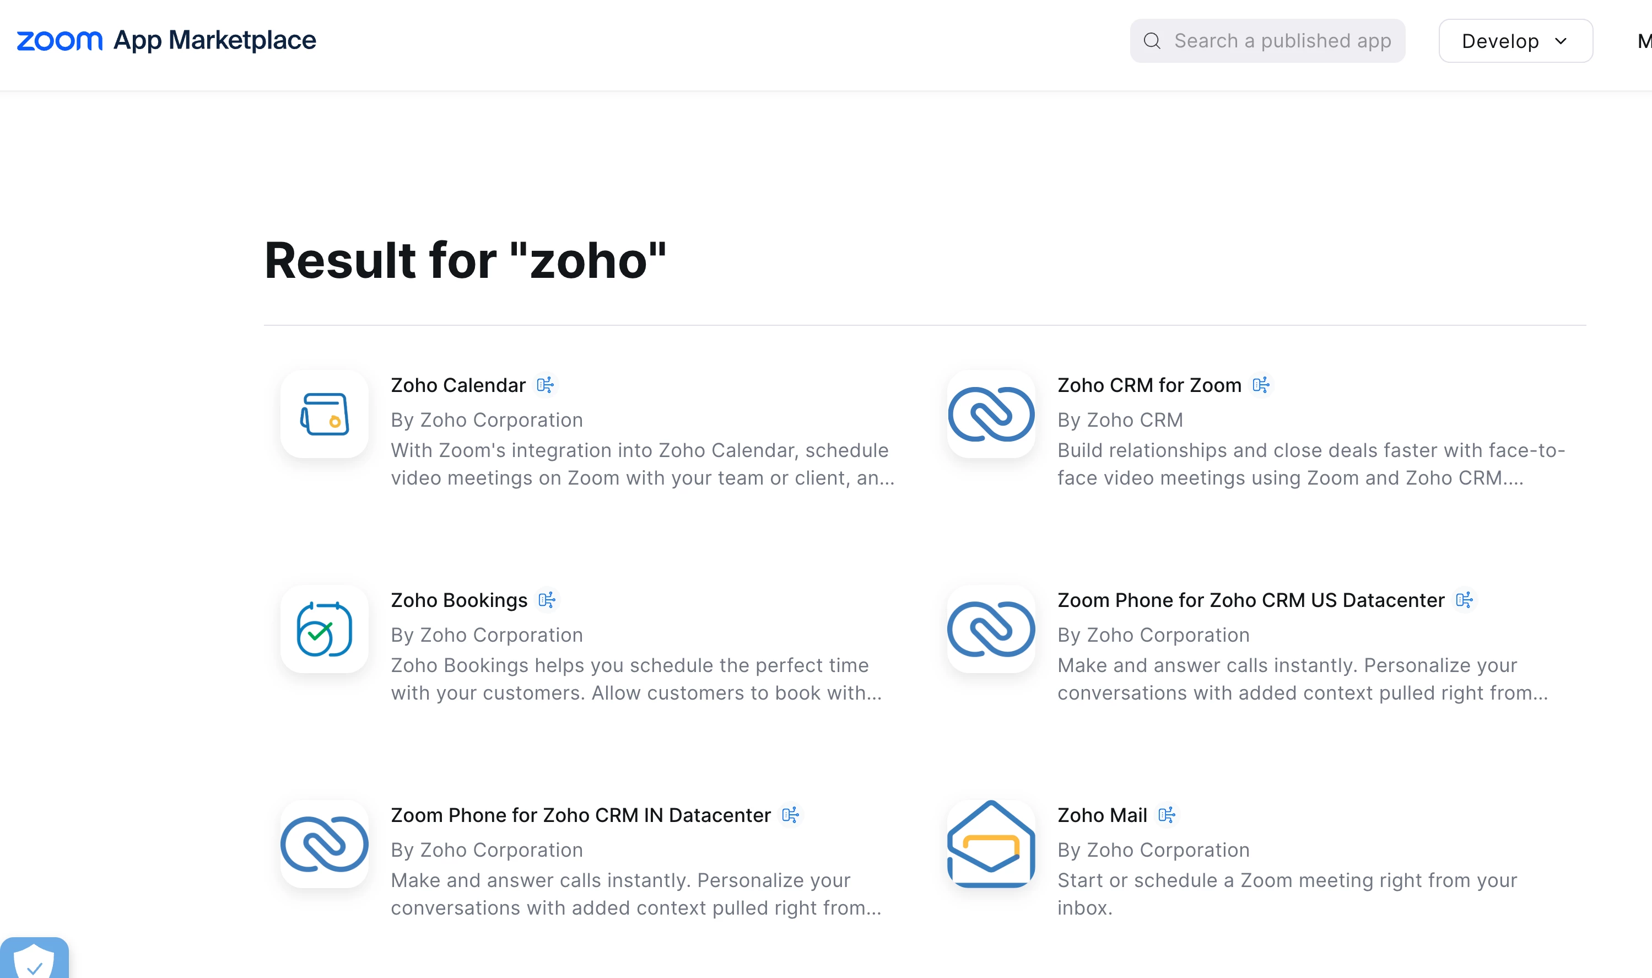Focus the Search a published app field

pyautogui.click(x=1282, y=41)
